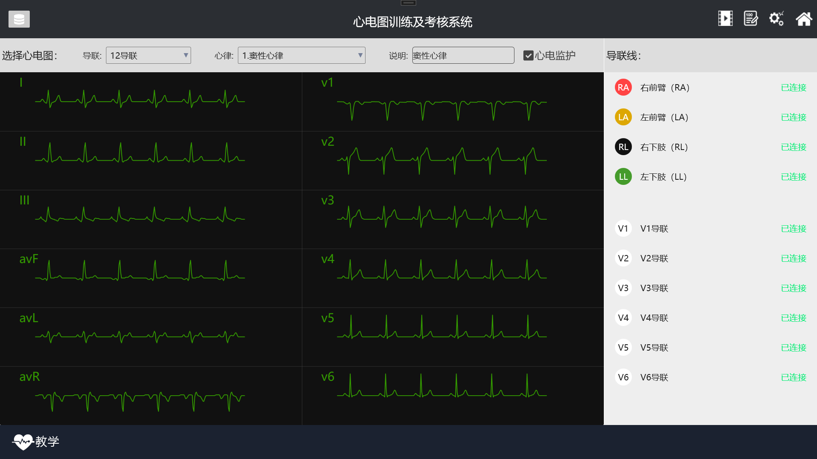
Task: Click the green LL lead badge
Action: coord(623,176)
